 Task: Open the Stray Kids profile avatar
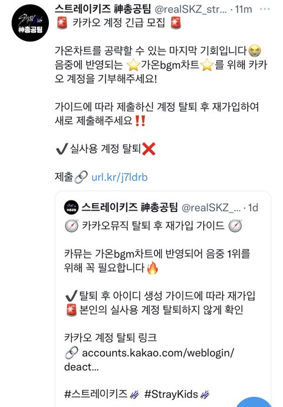click(x=30, y=23)
